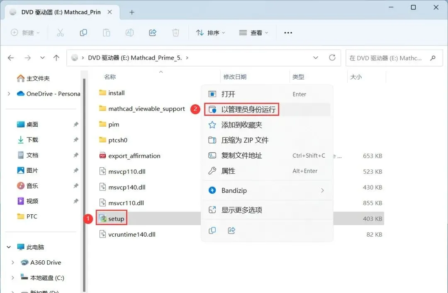Open recent locations dropdown chevron
The width and height of the screenshot is (448, 293).
[x=42, y=58]
